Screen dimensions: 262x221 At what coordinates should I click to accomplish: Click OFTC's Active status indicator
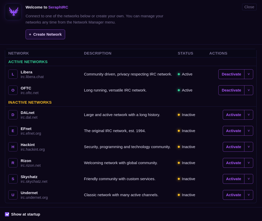click(x=185, y=90)
